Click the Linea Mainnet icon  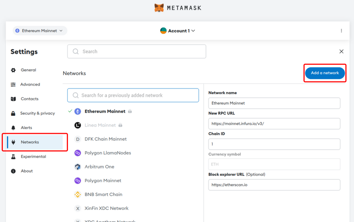click(78, 125)
